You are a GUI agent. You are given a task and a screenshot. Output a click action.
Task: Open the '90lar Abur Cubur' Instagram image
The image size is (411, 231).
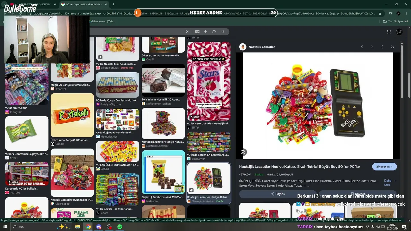coord(27,84)
